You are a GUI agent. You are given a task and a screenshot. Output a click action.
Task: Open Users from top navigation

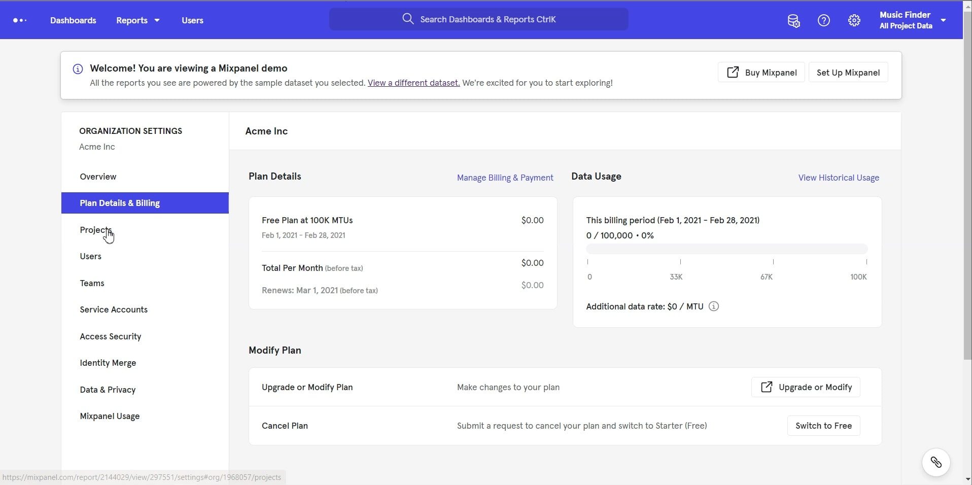(192, 20)
